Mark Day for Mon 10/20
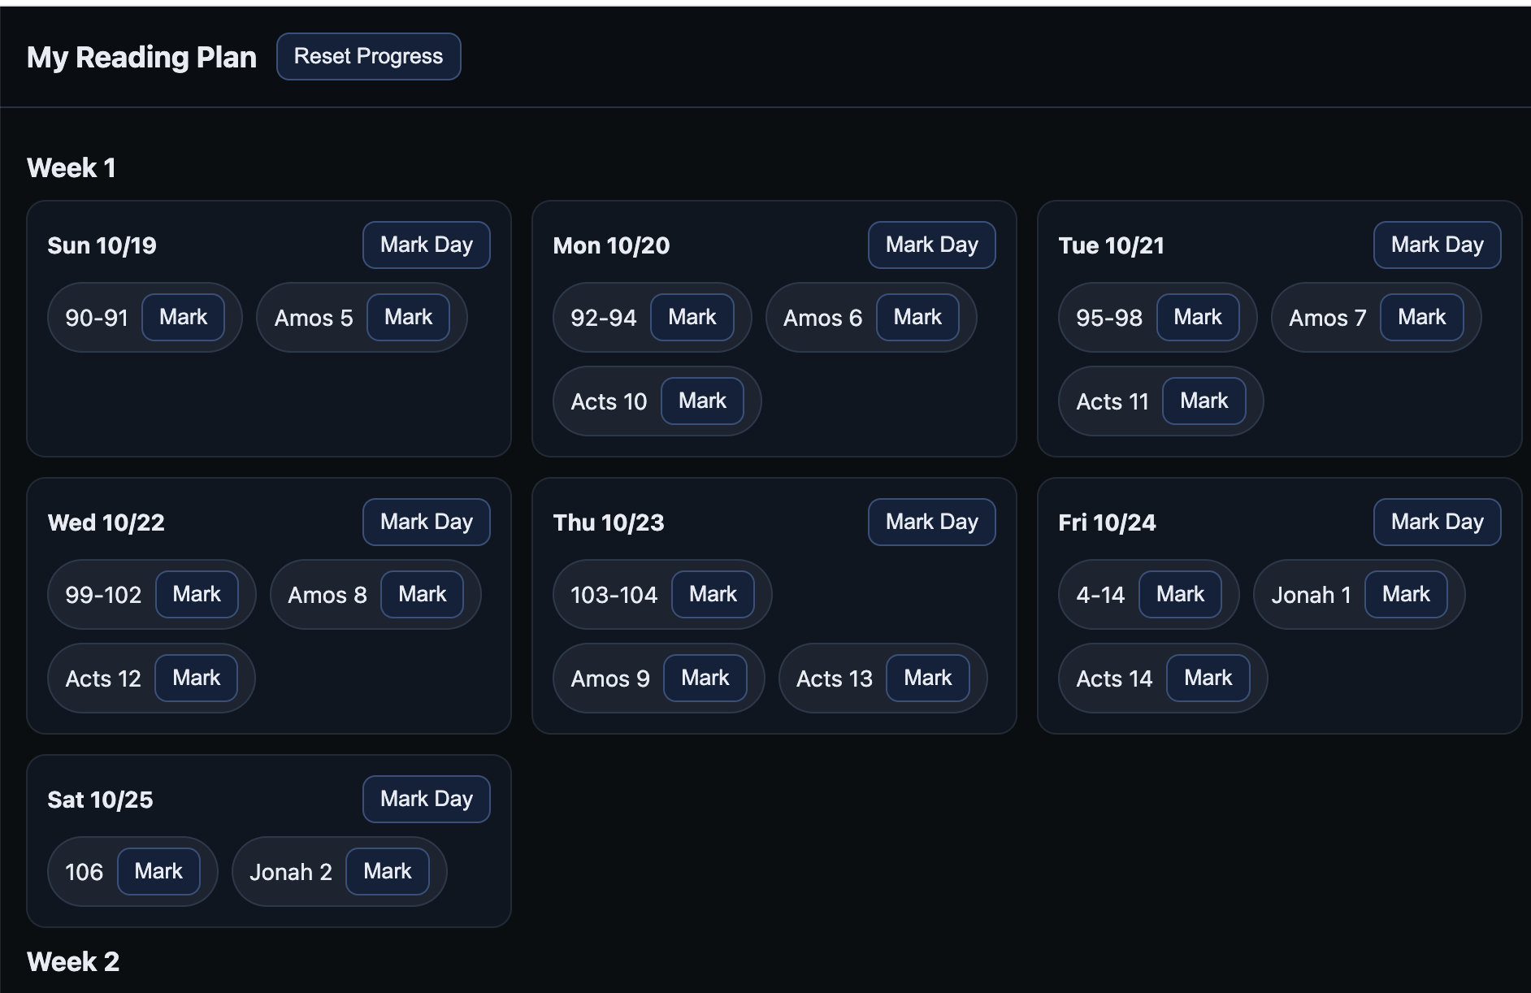The width and height of the screenshot is (1531, 993). 932,245
